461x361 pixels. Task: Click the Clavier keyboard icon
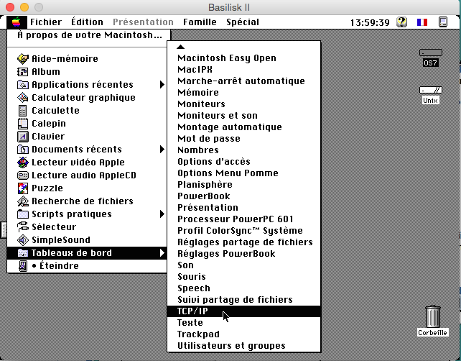(x=23, y=137)
